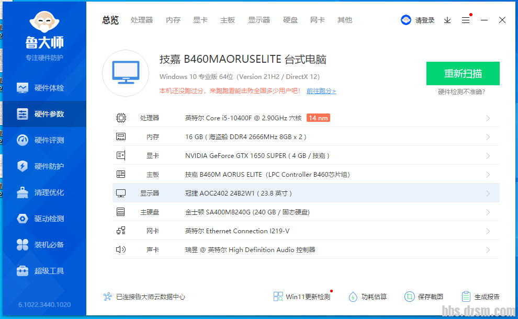Screen dimensions: 518x319
Task: Click the save screenshot icon
Action: click(x=409, y=297)
